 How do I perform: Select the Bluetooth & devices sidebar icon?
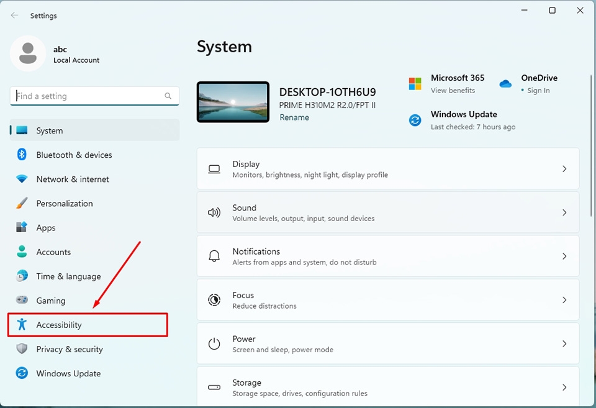point(22,155)
